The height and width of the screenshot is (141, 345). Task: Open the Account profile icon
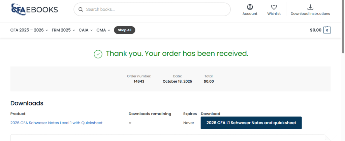coord(250,7)
